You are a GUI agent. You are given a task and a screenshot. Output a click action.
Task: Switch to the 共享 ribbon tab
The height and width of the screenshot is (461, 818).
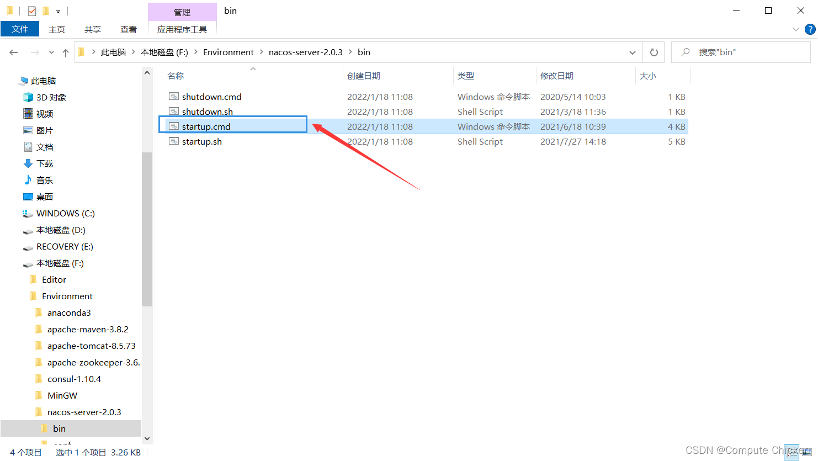[93, 29]
